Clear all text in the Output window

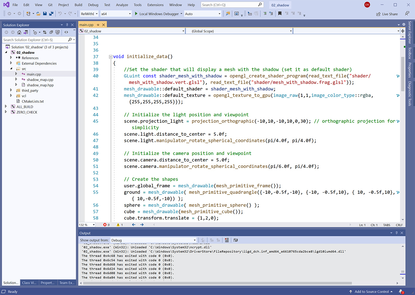[227, 240]
